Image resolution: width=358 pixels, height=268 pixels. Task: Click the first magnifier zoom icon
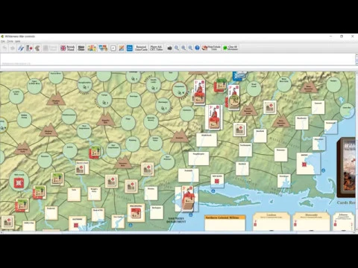point(177,48)
